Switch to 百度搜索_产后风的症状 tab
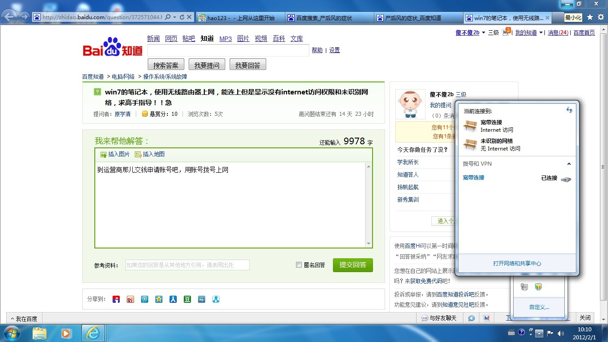 [x=328, y=18]
